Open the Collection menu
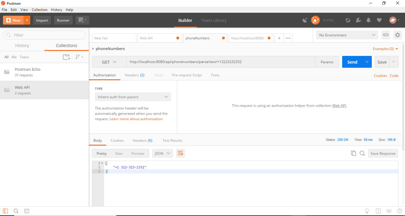The width and height of the screenshot is (405, 216). tap(39, 10)
